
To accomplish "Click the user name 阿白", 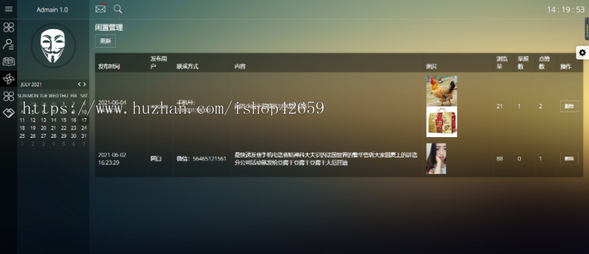I will click(156, 159).
